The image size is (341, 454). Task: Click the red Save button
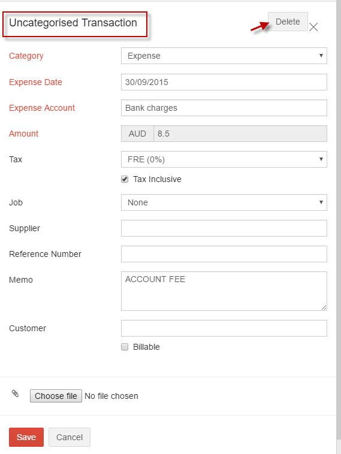coord(26,437)
